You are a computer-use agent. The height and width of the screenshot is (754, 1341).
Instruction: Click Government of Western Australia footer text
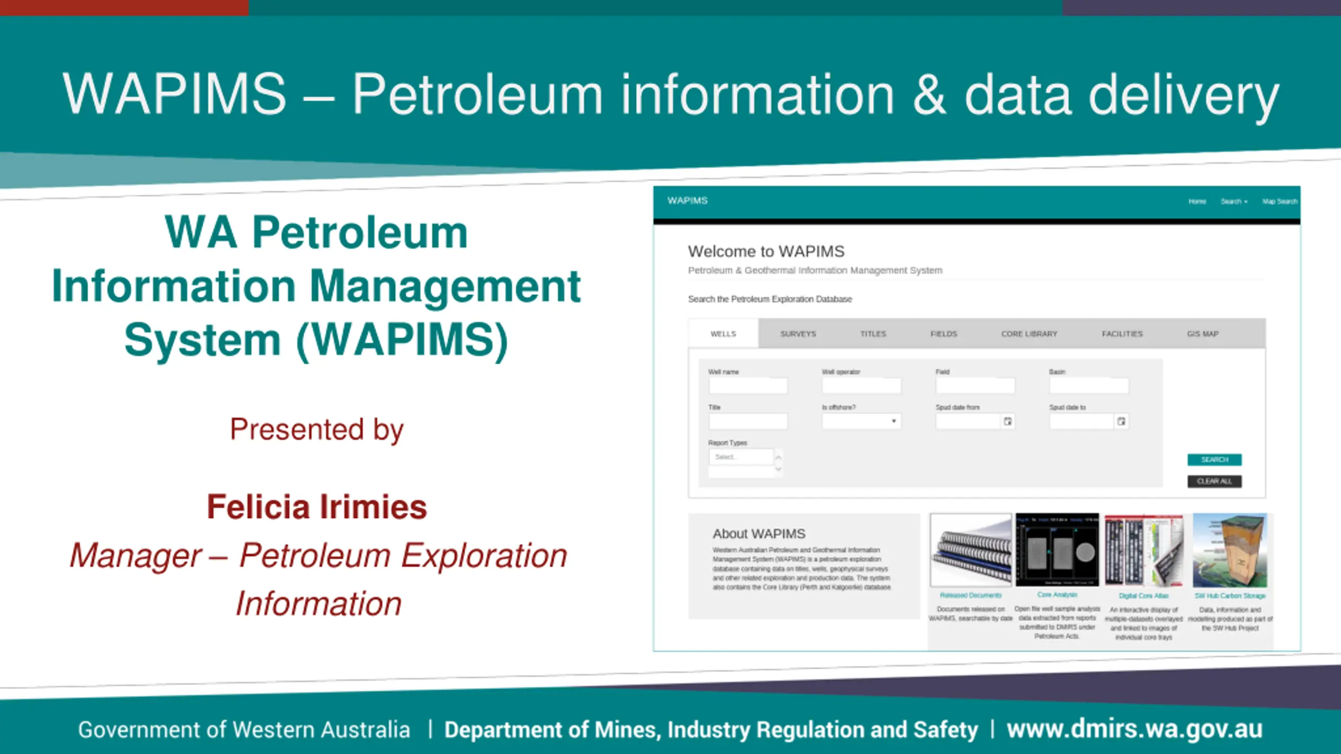click(244, 729)
